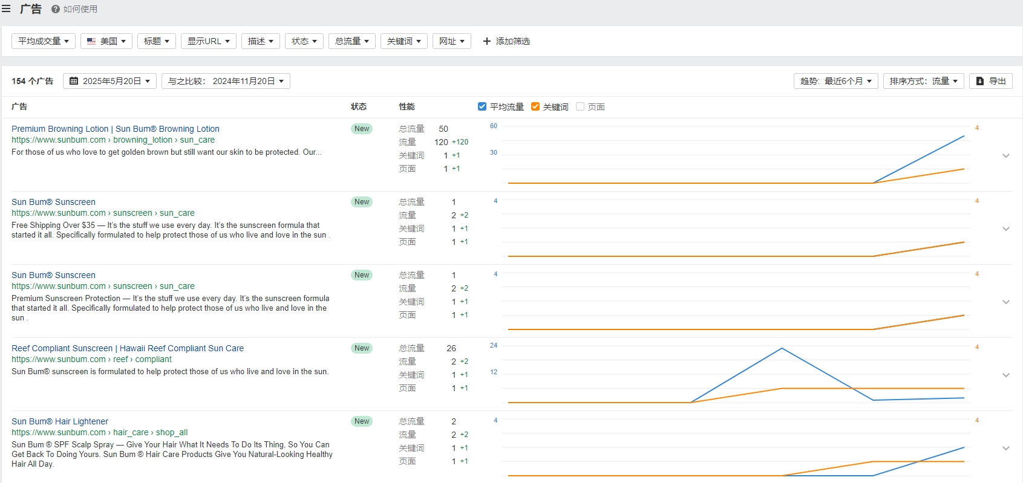Image resolution: width=1023 pixels, height=483 pixels.
Task: Click the 如何使用 help question icon
Action: (56, 9)
